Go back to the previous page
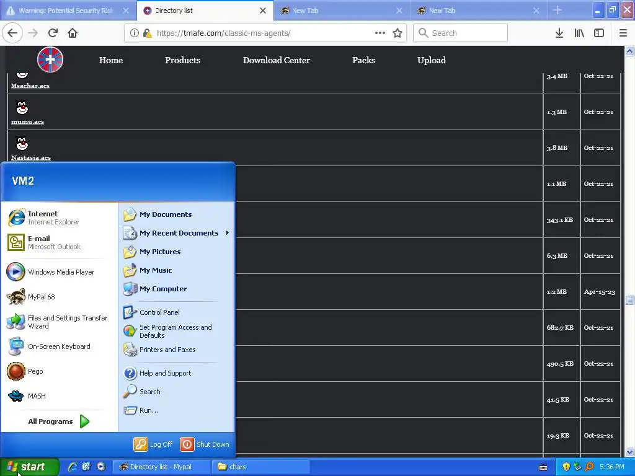This screenshot has width=635, height=476. (12, 33)
